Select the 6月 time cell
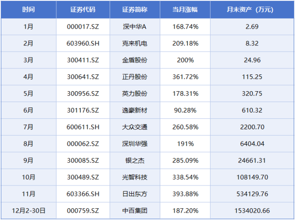The width and height of the screenshot is (295, 220). [29, 110]
